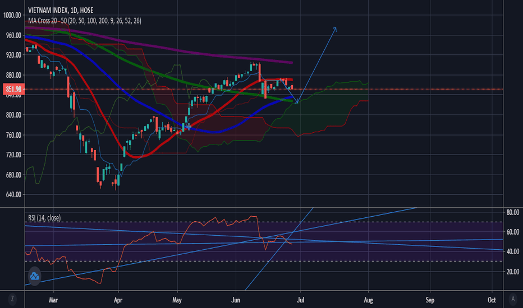Click the TradingView cloud logo icon
Image resolution: width=523 pixels, height=308 pixels.
34,276
